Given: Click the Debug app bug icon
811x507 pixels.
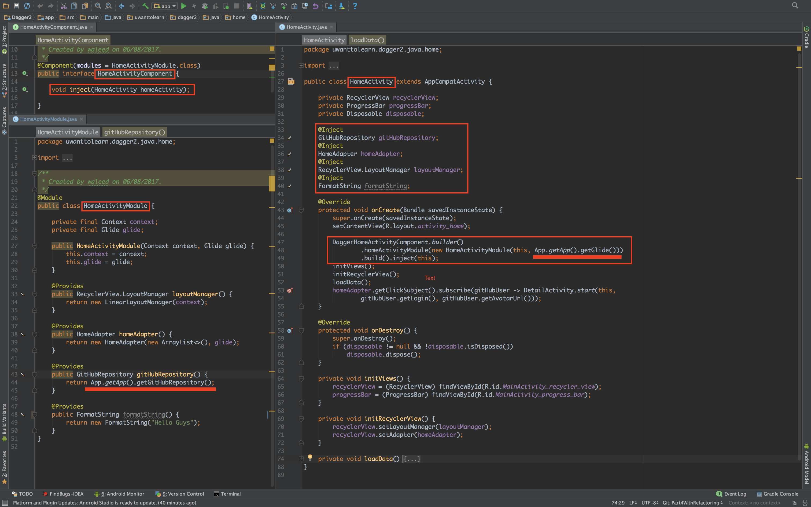Looking at the screenshot, I should coord(205,6).
